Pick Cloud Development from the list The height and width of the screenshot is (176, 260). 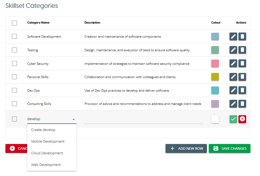[47, 153]
